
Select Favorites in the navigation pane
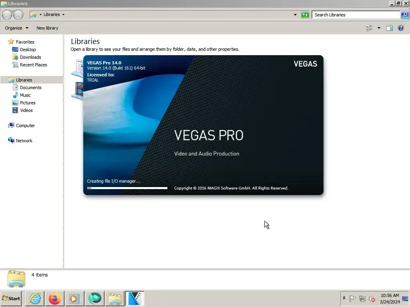[x=25, y=42]
